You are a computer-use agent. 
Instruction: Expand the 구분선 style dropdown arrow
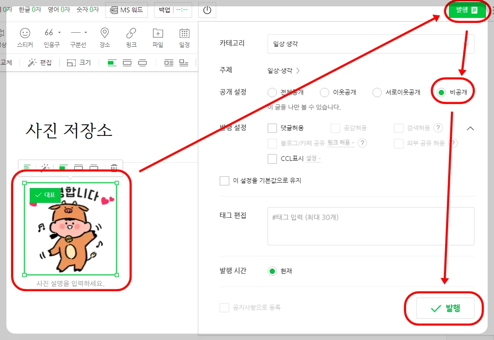pos(86,32)
